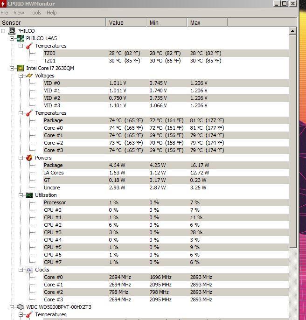Click the PHILCO computer icon
Screen dimensions: 306x320
12,31
